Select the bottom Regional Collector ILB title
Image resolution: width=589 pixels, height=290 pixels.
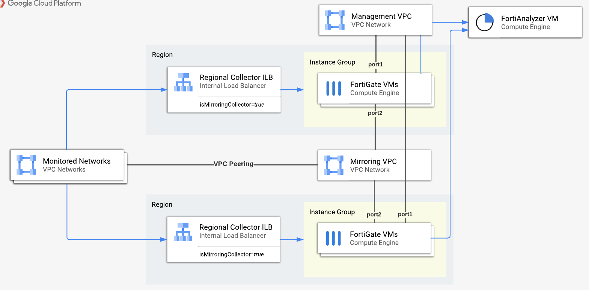tap(236, 227)
